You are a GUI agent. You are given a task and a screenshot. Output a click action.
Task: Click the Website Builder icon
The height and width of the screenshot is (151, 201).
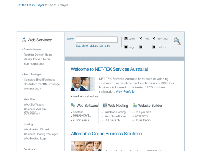coord(135,105)
